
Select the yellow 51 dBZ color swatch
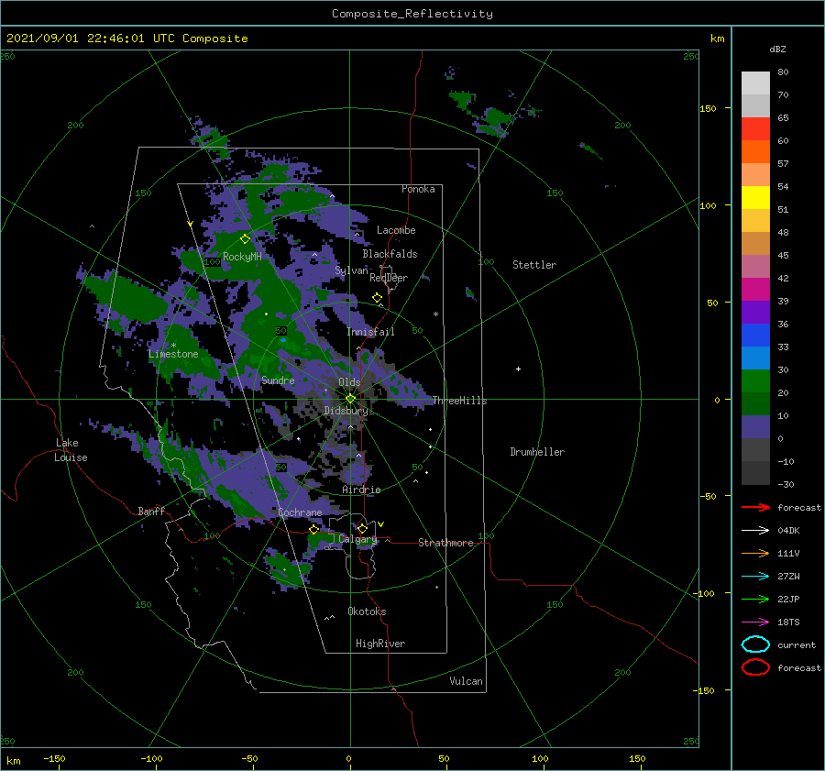coord(755,197)
